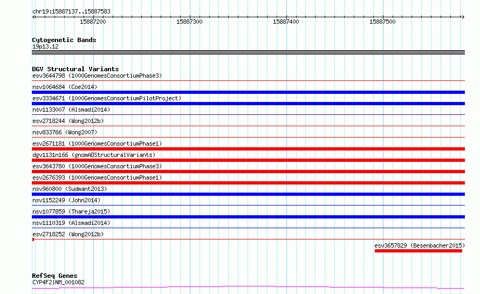
Task: Open variant esv2718252 (Wong2012b)
Action: [x=68, y=234]
